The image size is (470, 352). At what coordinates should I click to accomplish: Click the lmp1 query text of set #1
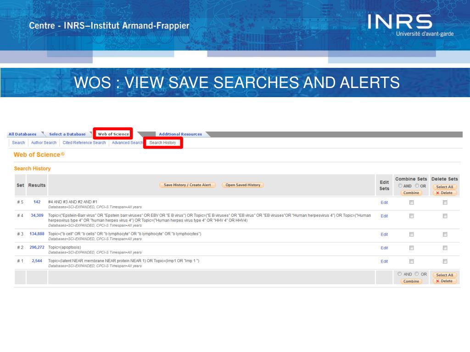tap(124, 261)
